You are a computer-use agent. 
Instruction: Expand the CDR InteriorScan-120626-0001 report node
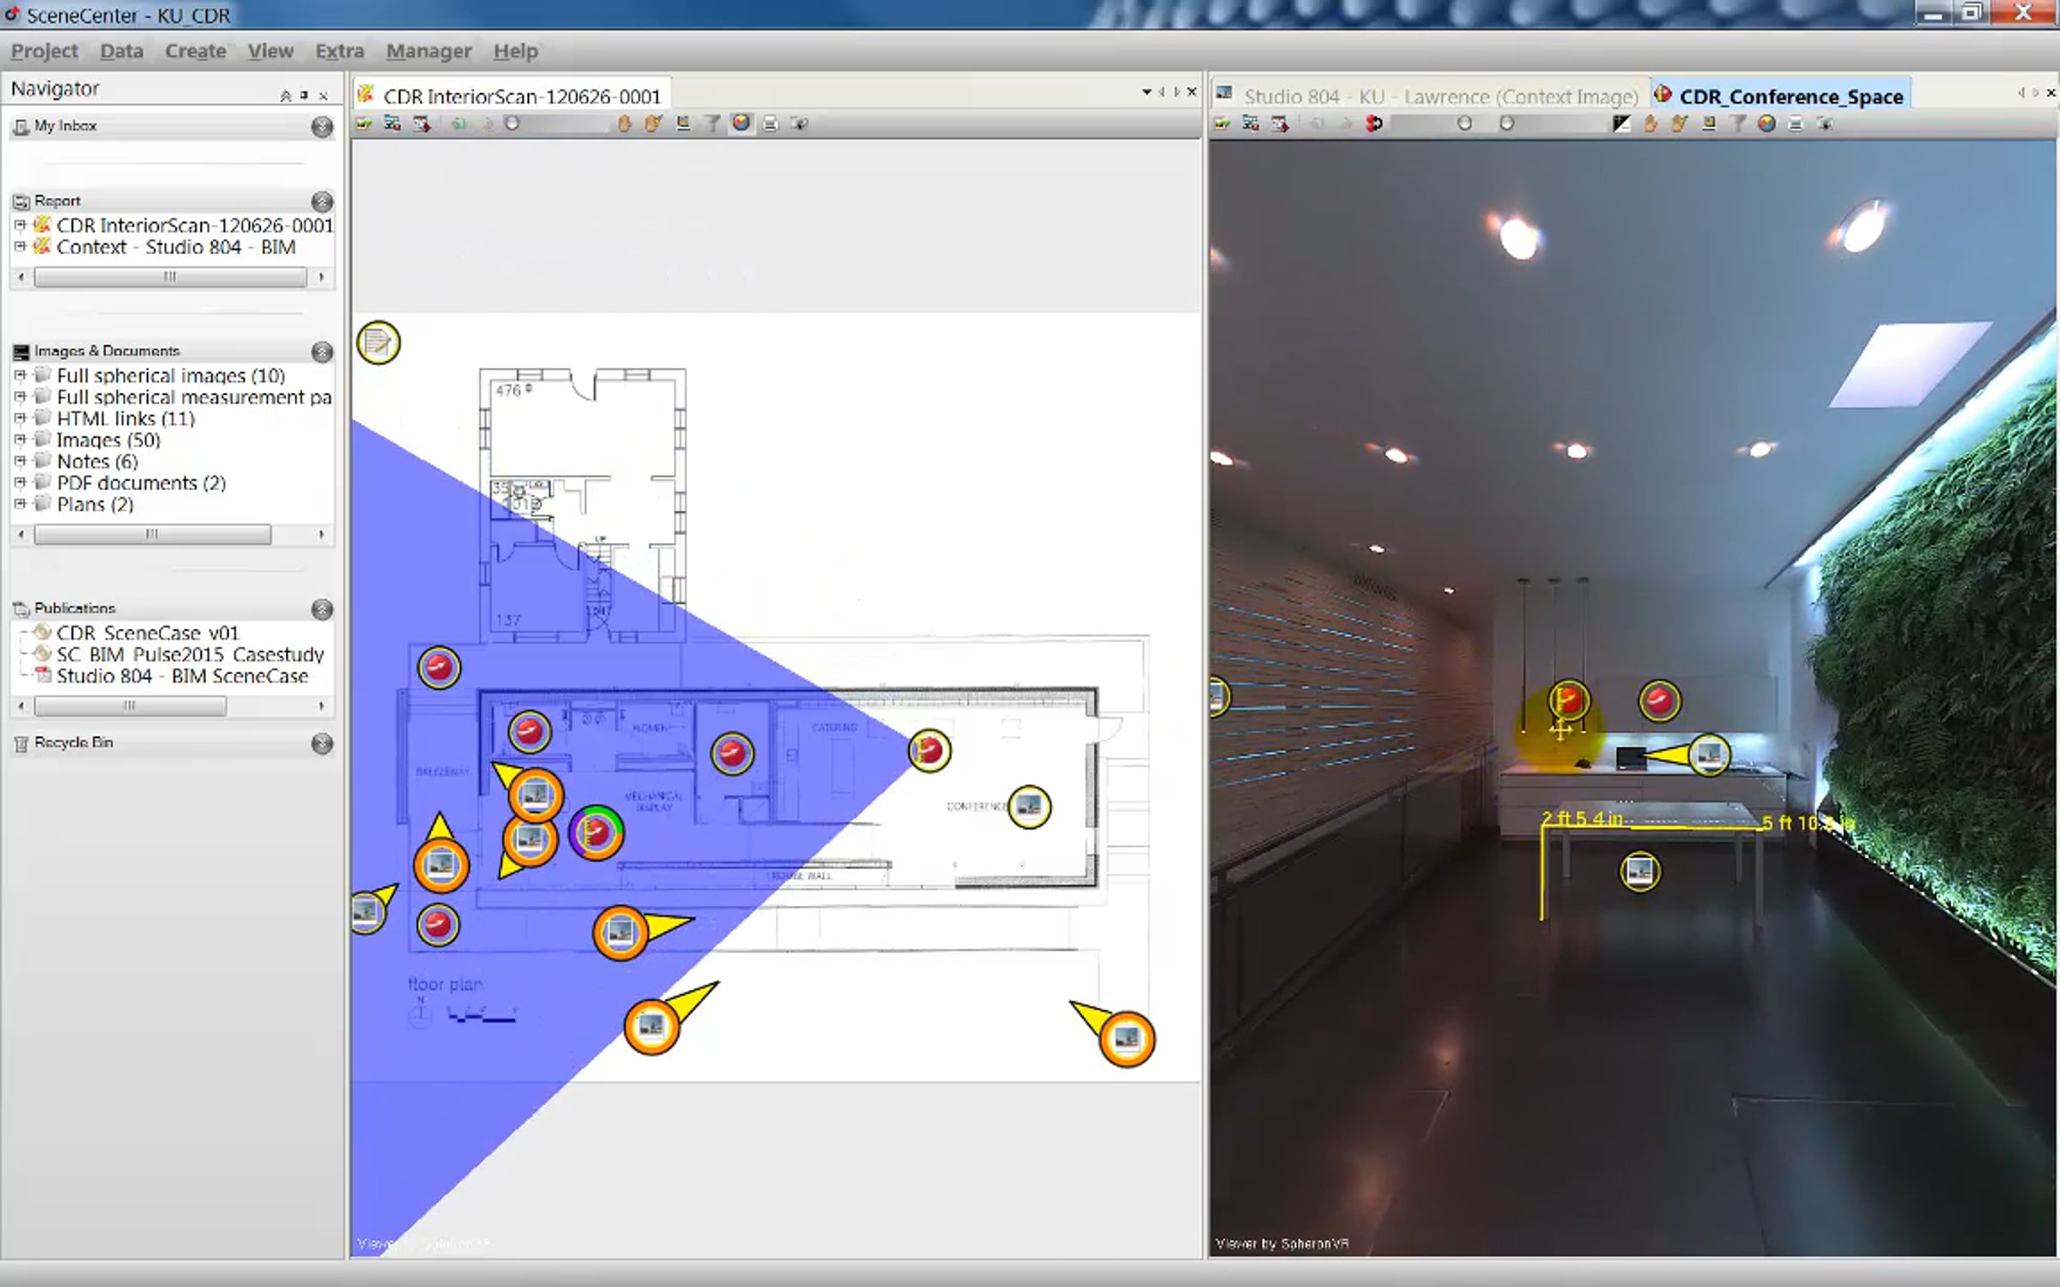pyautogui.click(x=20, y=225)
